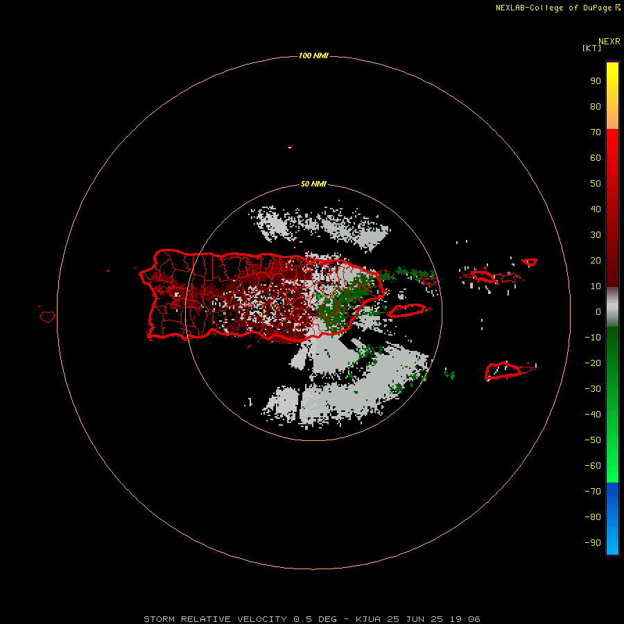Viewport: 624px width, 624px height.
Task: Select the -20 value on the velocity scale
Action: (x=593, y=363)
